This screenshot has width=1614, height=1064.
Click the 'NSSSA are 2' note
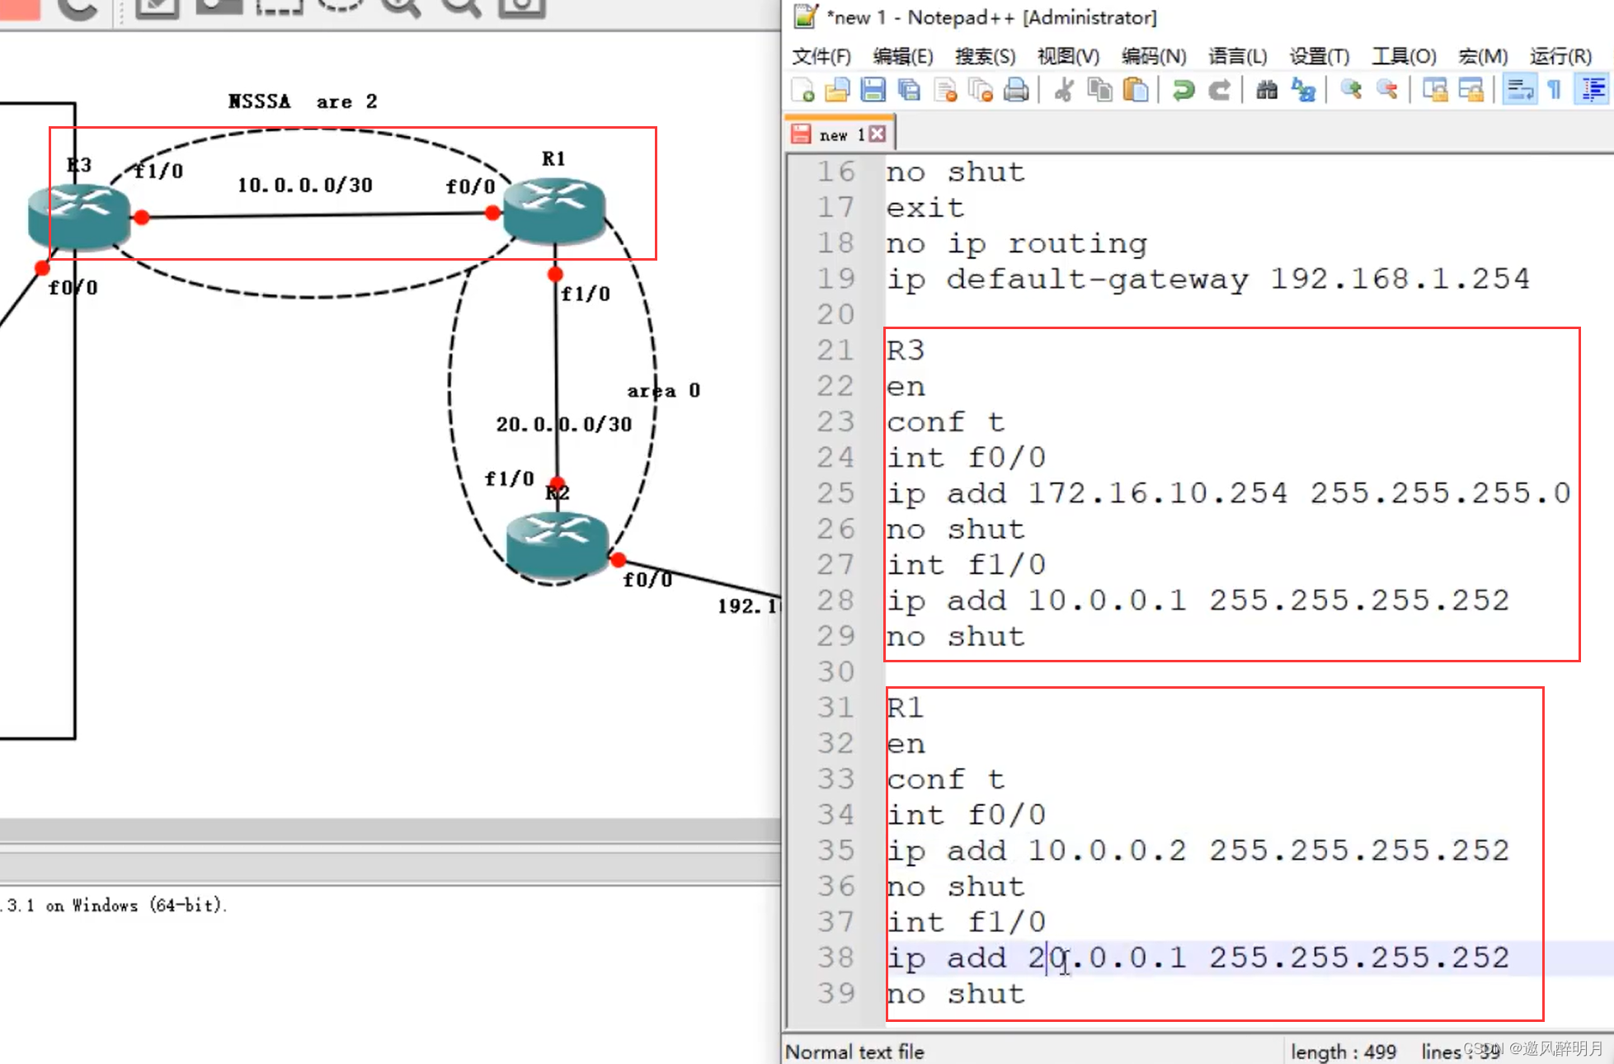coord(303,101)
